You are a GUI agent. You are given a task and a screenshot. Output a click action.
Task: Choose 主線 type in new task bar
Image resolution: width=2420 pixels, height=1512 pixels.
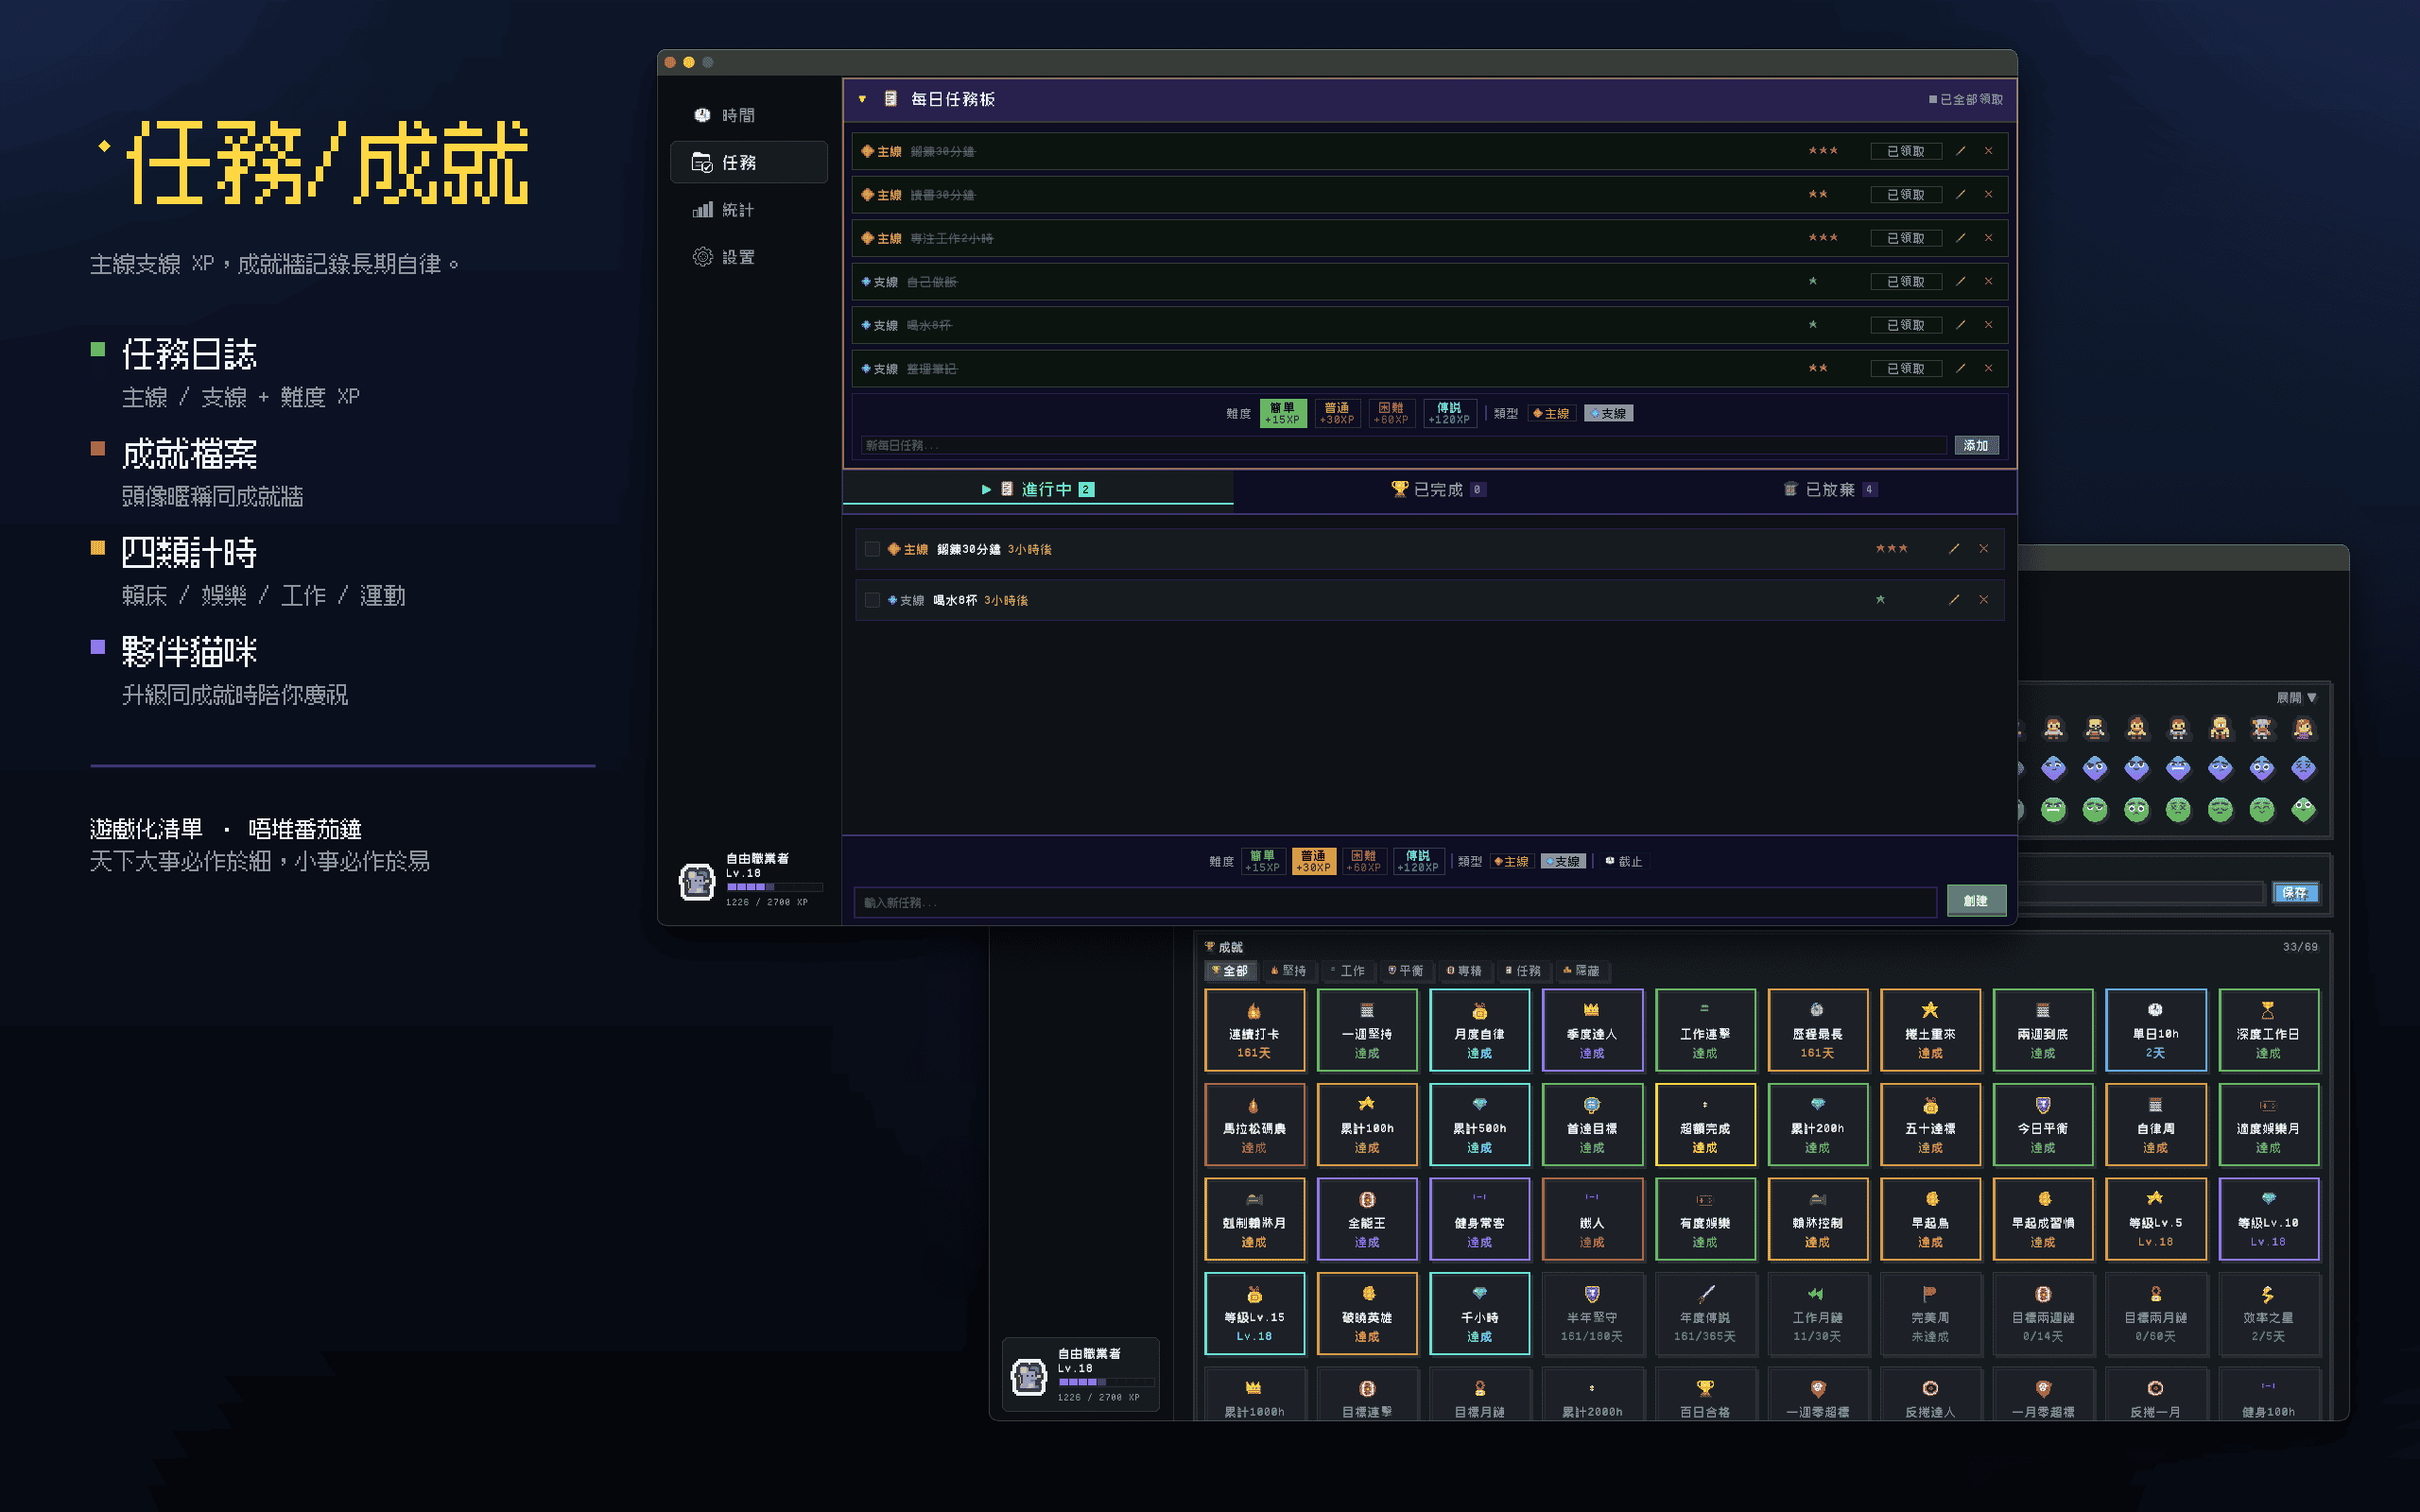pyautogui.click(x=1511, y=861)
